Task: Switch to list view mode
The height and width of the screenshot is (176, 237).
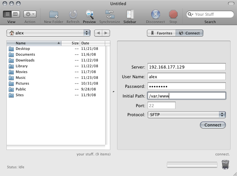Action: pyautogui.click(x=7, y=14)
